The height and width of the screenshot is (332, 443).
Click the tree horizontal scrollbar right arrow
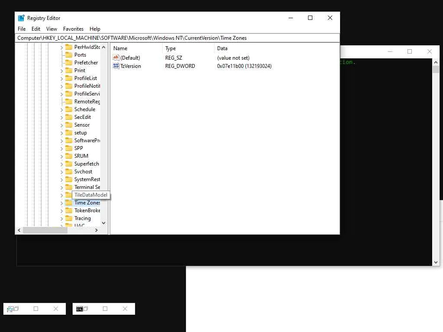pos(96,230)
